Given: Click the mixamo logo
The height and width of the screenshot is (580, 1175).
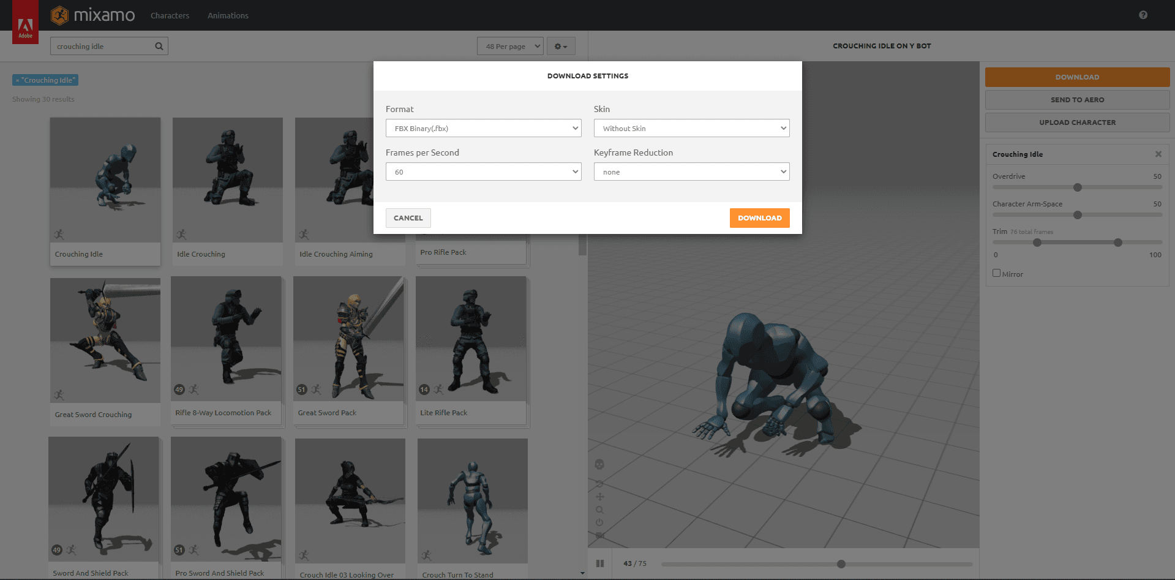Looking at the screenshot, I should (92, 15).
